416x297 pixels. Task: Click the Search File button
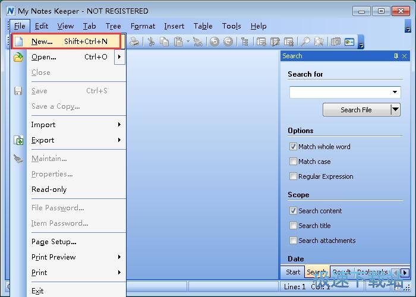[357, 109]
